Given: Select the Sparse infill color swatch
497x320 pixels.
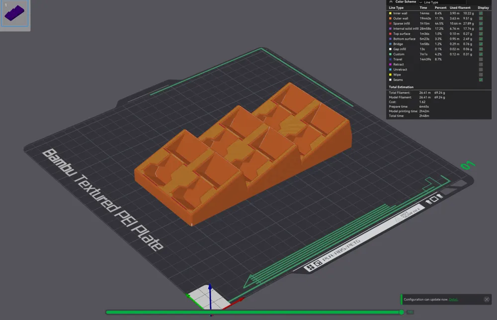Looking at the screenshot, I should click(x=390, y=23).
